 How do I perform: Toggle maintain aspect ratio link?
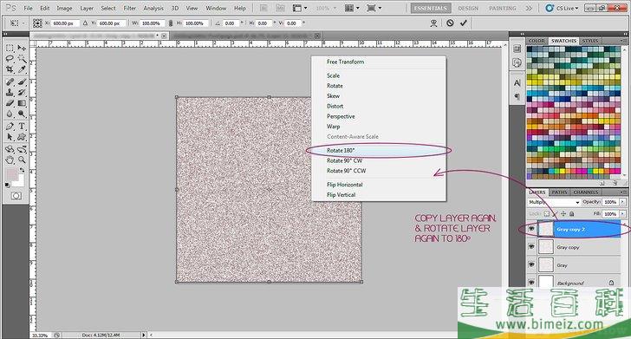click(x=171, y=23)
